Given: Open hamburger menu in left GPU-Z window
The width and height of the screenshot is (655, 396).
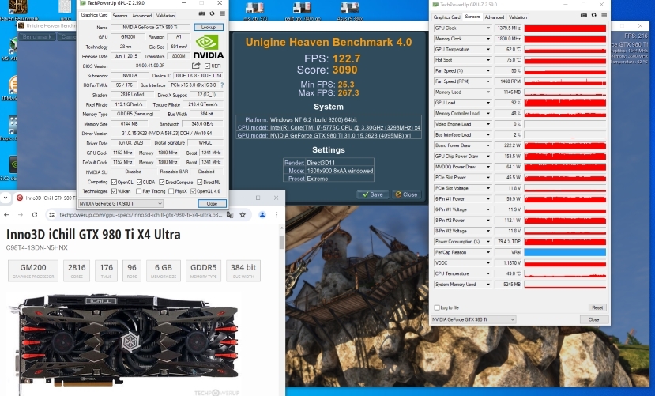Looking at the screenshot, I should coord(222,13).
